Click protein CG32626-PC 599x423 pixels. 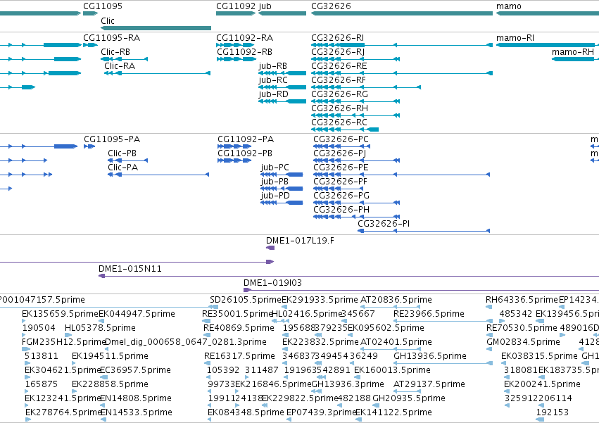click(341, 139)
